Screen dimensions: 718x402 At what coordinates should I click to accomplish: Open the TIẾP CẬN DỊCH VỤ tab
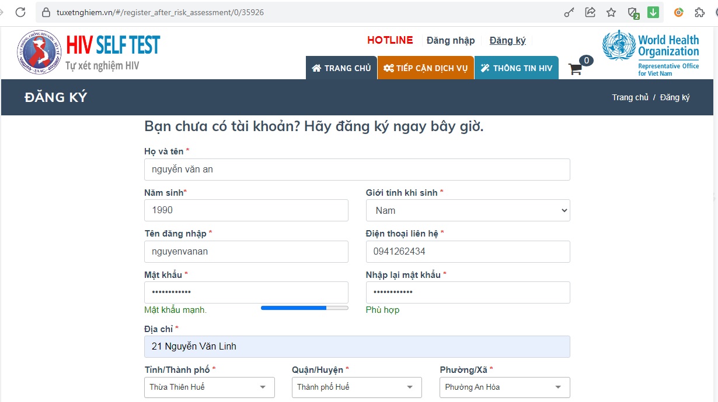click(426, 68)
